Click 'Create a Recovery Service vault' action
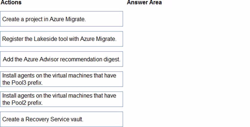 point(61,119)
